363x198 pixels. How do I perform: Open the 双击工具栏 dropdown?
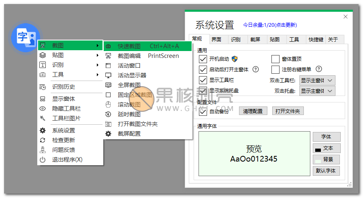317,80
